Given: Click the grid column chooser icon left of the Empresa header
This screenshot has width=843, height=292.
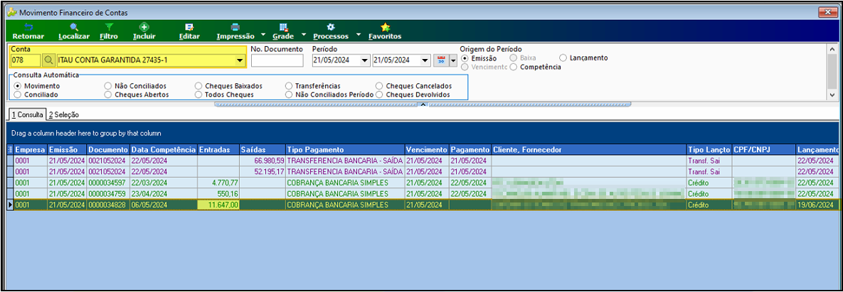Looking at the screenshot, I should (10, 150).
